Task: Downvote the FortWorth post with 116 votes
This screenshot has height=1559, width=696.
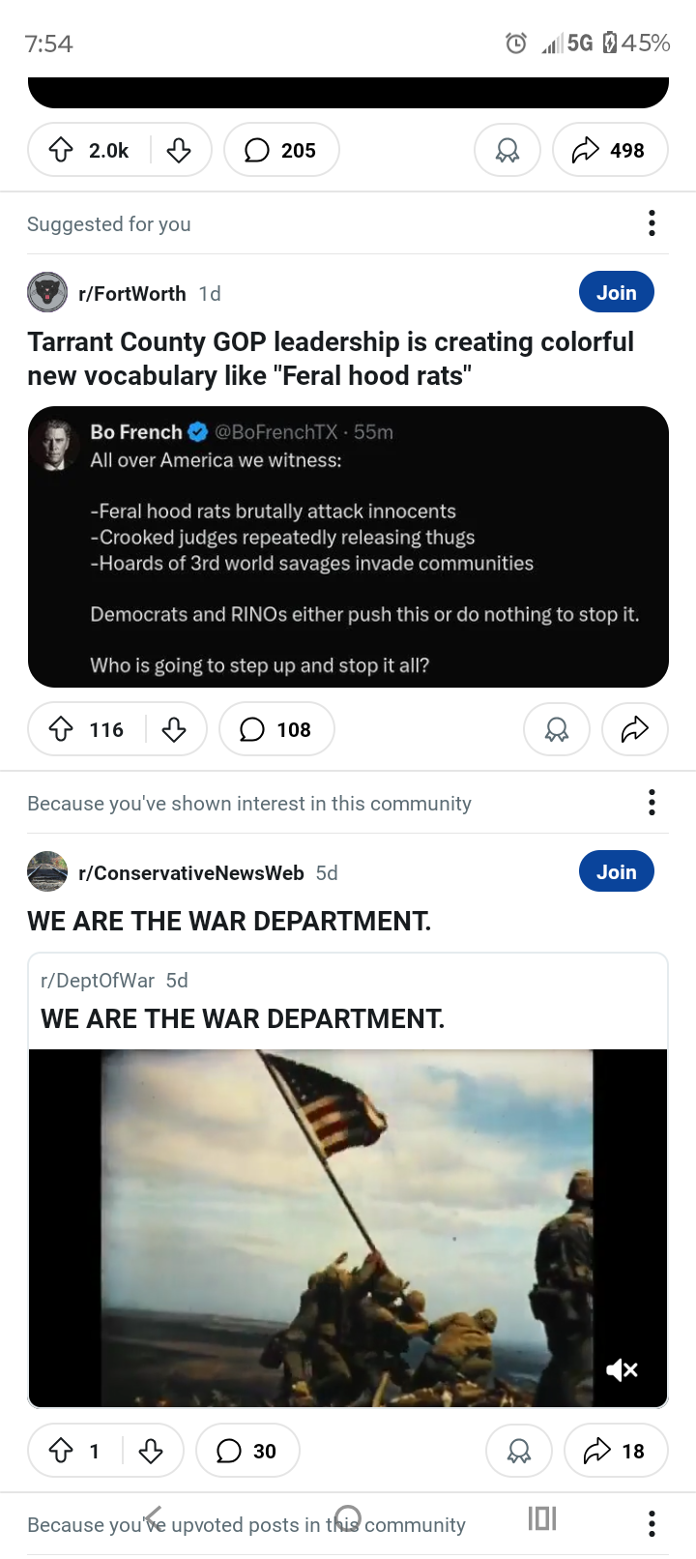Action: (174, 729)
